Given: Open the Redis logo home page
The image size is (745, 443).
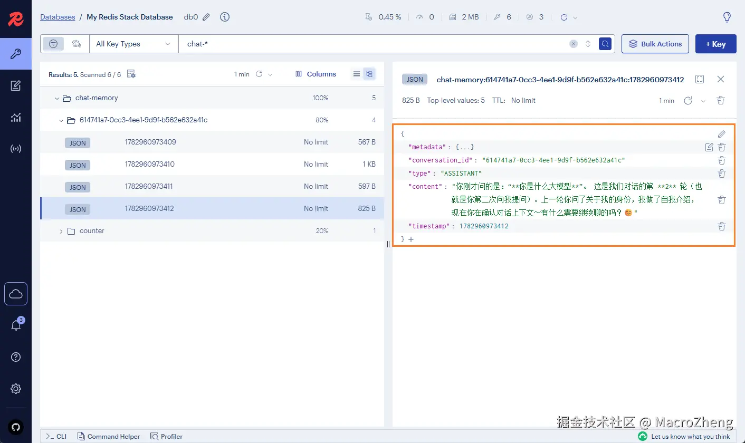Looking at the screenshot, I should [15, 20].
